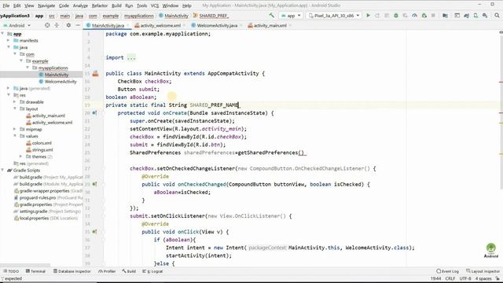Open the VCS menu
503x283 pixels.
(x=155, y=6)
